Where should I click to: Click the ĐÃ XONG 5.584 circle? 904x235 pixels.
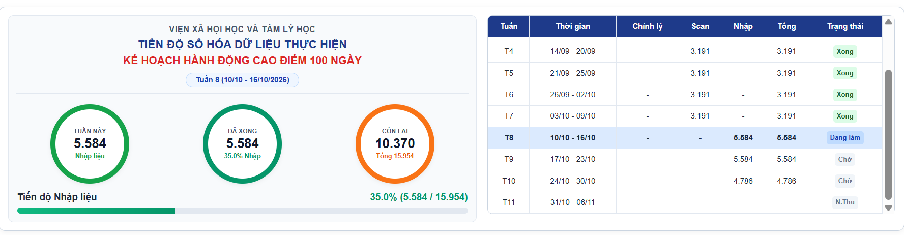pyautogui.click(x=242, y=144)
